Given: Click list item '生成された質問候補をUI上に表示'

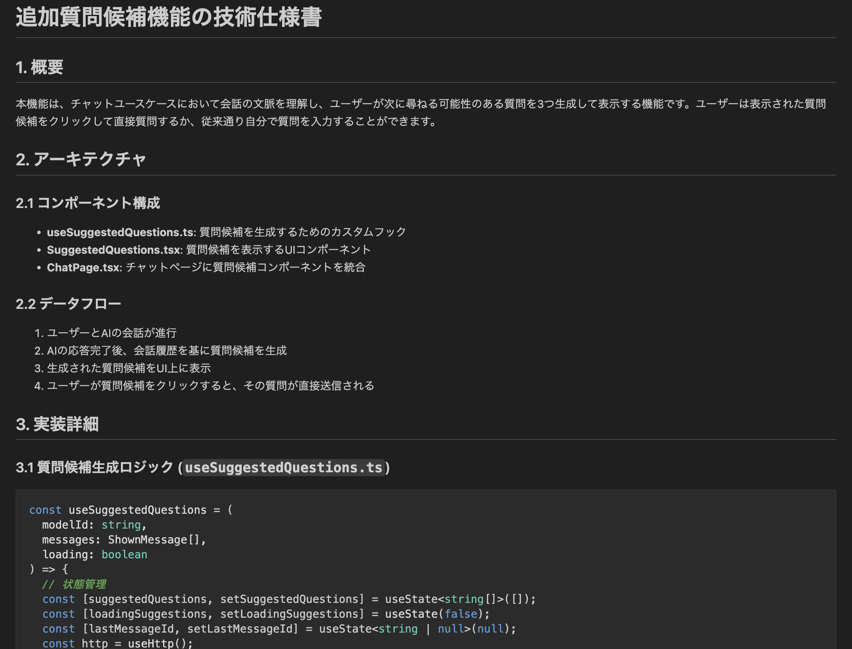Looking at the screenshot, I should point(129,368).
